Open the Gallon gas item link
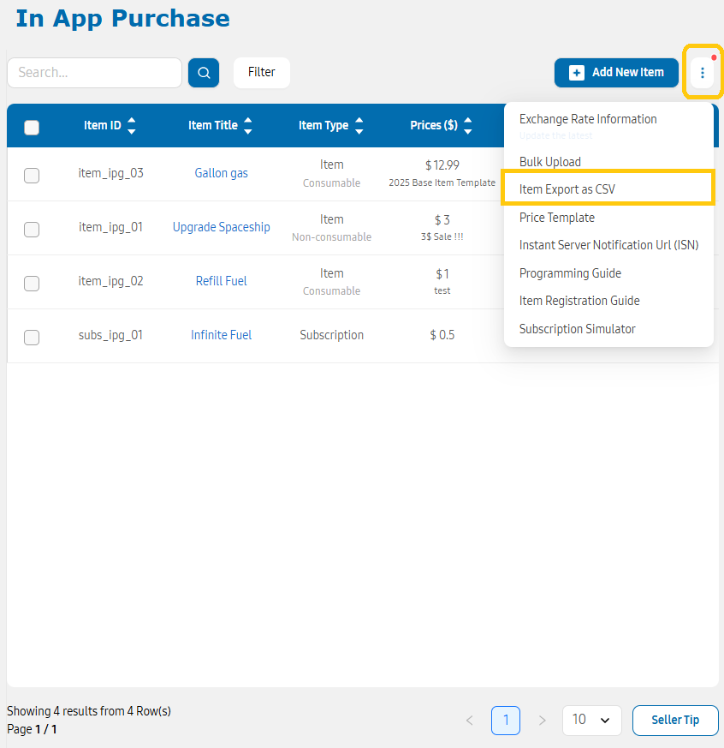Image resolution: width=724 pixels, height=748 pixels. pyautogui.click(x=221, y=173)
